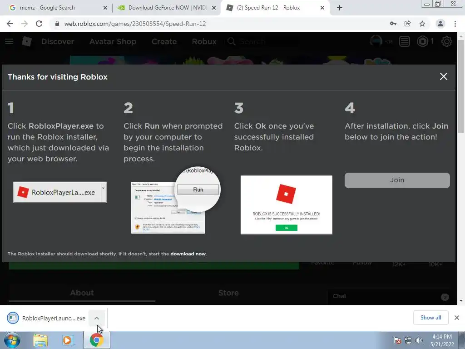The width and height of the screenshot is (465, 349).
Task: Click the page scrollbar up arrow
Action: [461, 36]
